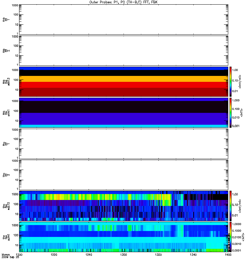Click the '0.001' label on thb scm1 color bar
This screenshot has width=247, height=264.
coord(236,126)
